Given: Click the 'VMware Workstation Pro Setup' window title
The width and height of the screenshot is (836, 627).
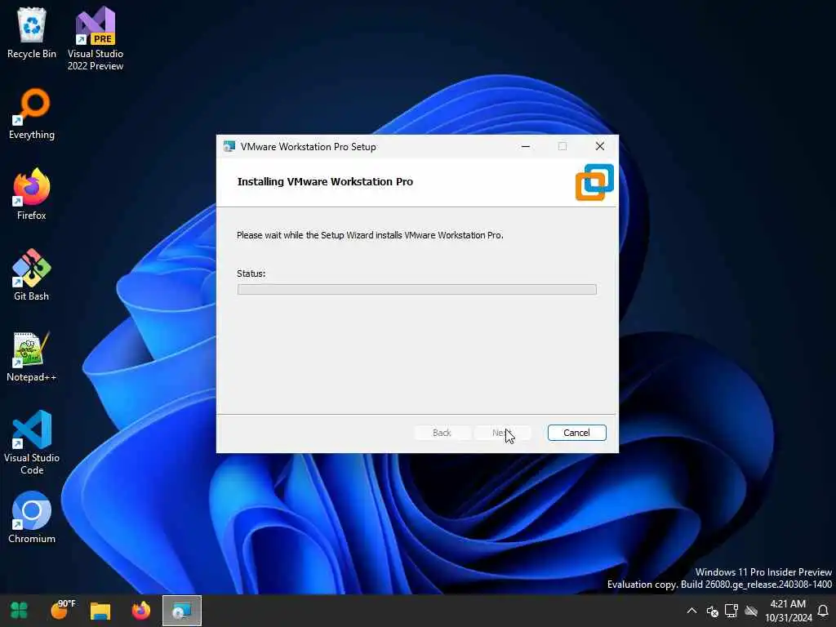Looking at the screenshot, I should (308, 147).
